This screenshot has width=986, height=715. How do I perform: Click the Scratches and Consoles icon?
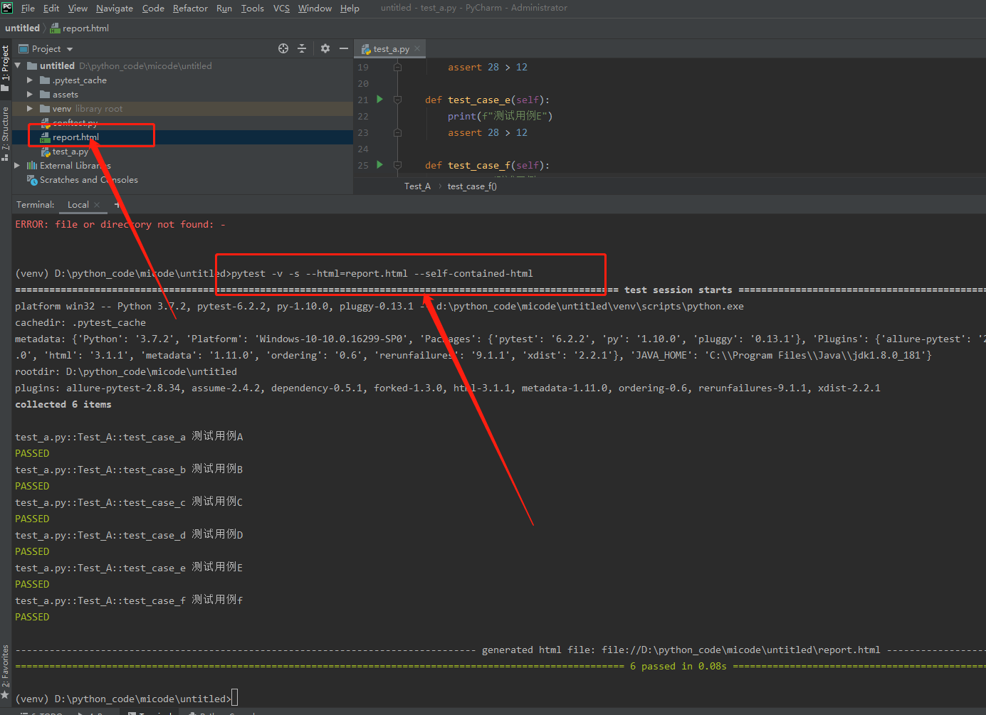pyautogui.click(x=32, y=180)
